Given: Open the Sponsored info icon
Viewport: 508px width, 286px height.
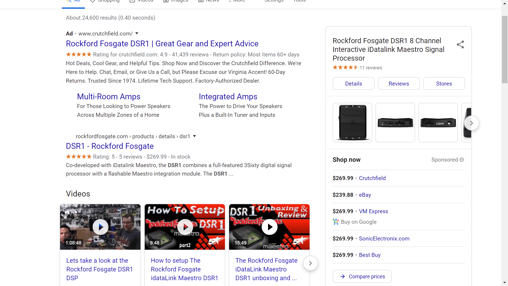Looking at the screenshot, I should 462,160.
